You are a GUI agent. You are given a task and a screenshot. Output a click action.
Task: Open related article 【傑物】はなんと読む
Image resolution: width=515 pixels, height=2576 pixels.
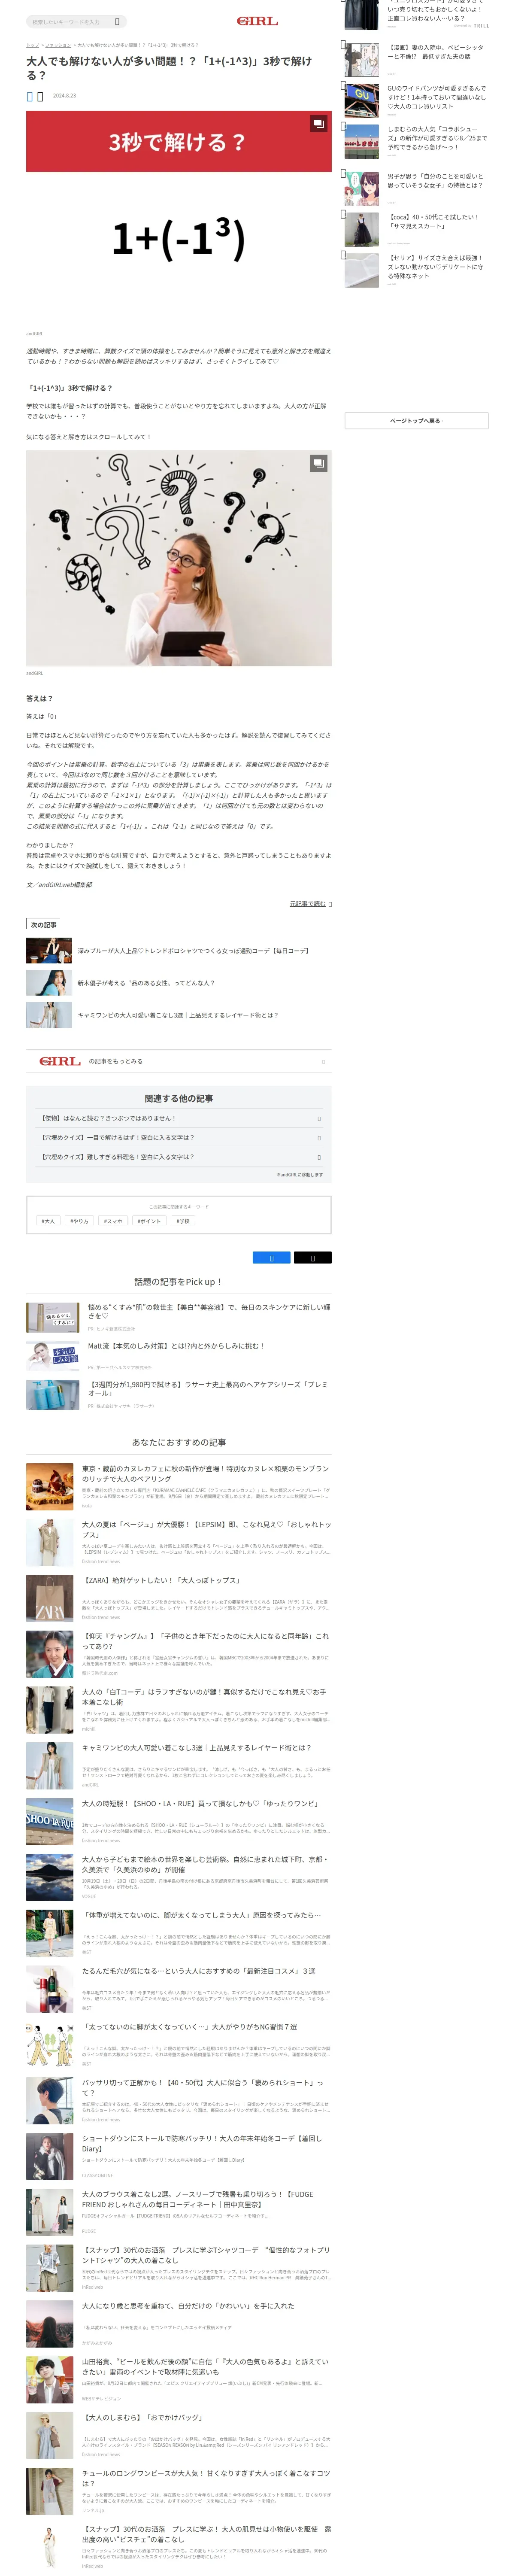[x=179, y=1118]
